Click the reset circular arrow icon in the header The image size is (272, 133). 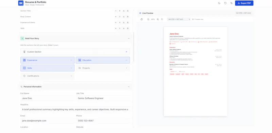(x=225, y=3)
